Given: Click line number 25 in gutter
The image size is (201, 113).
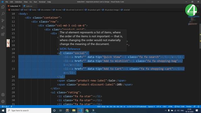Looking at the screenshot, I should click(13, 80).
